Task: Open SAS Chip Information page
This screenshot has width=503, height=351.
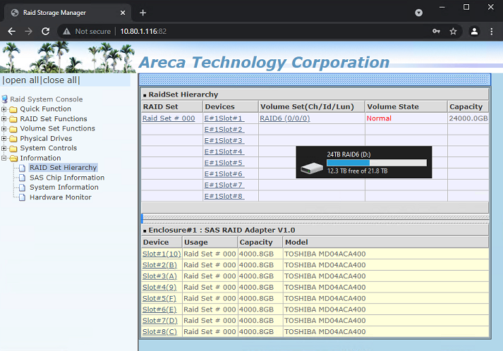Action: [x=67, y=178]
